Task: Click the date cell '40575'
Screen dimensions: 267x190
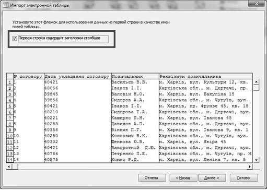Action: [x=78, y=160]
